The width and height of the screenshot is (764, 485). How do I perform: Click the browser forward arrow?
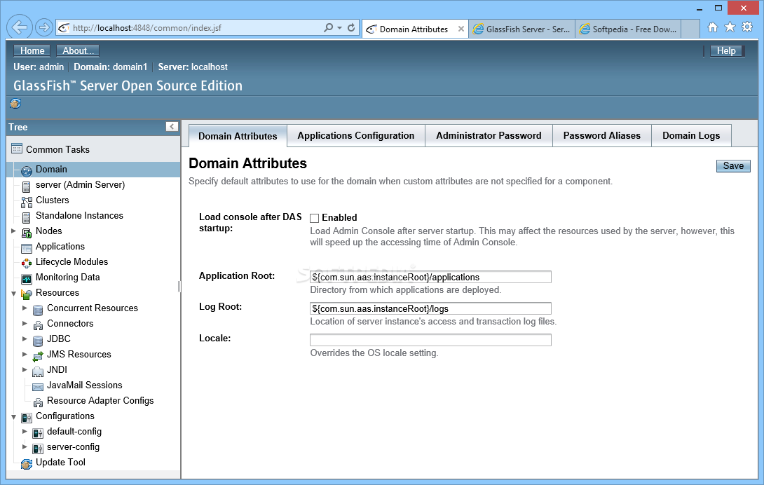click(44, 27)
